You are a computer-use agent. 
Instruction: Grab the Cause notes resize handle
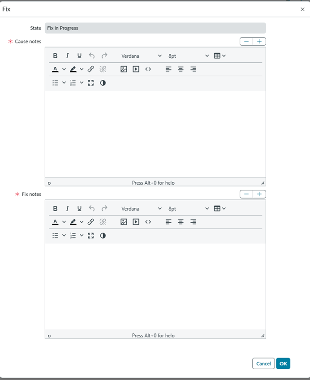click(263, 183)
